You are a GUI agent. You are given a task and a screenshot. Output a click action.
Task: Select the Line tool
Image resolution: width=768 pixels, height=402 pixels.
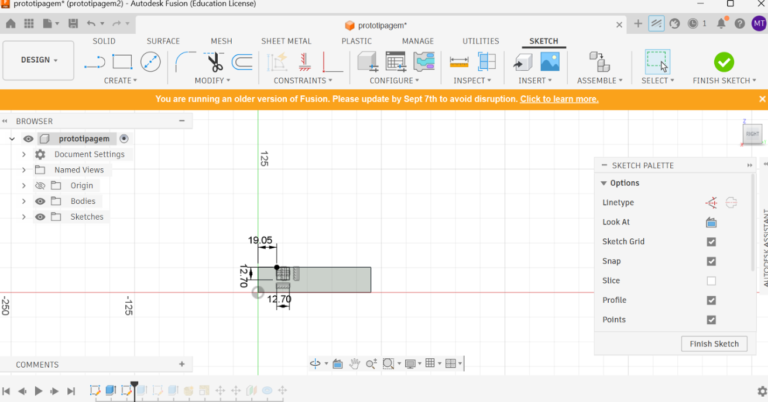pyautogui.click(x=94, y=62)
